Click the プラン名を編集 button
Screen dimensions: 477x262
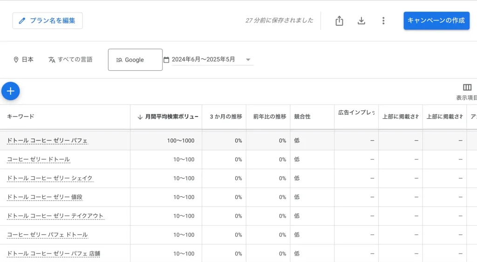click(48, 21)
